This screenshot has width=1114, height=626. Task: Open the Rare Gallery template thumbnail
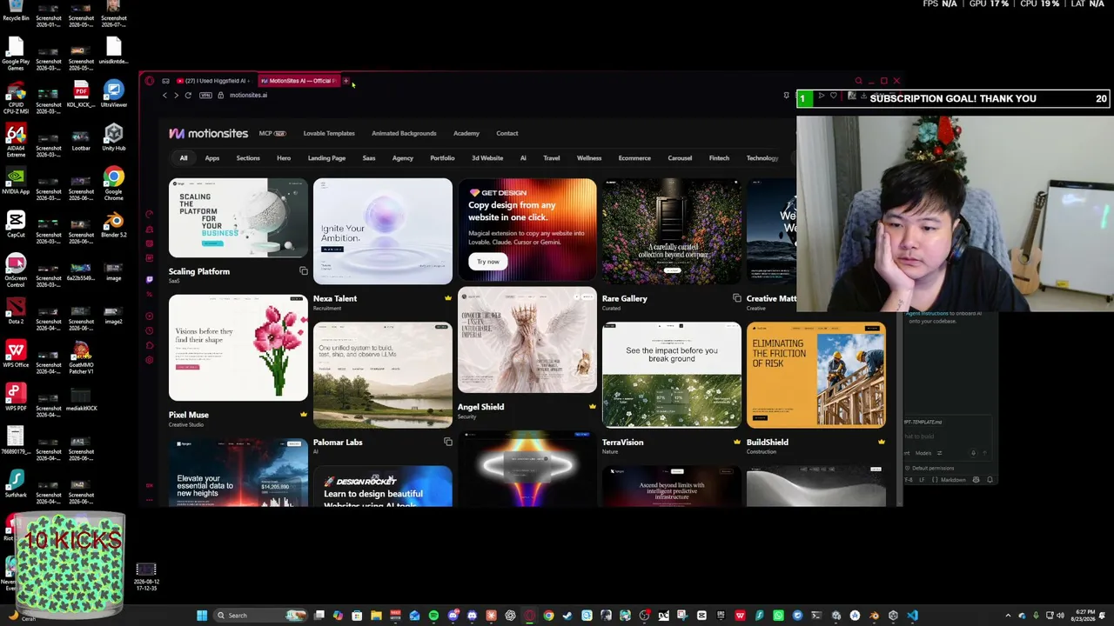(x=672, y=231)
